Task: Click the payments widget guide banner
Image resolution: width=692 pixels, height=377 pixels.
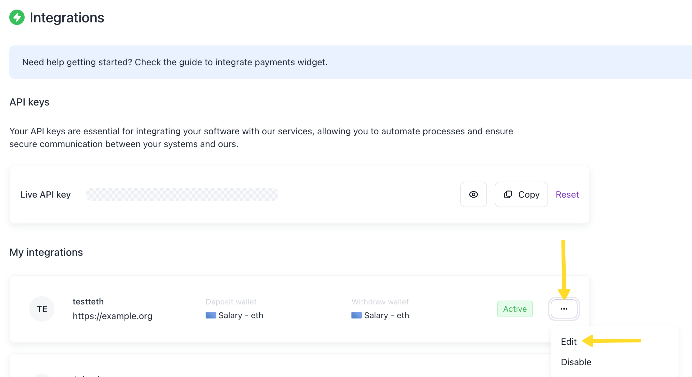Action: [175, 62]
